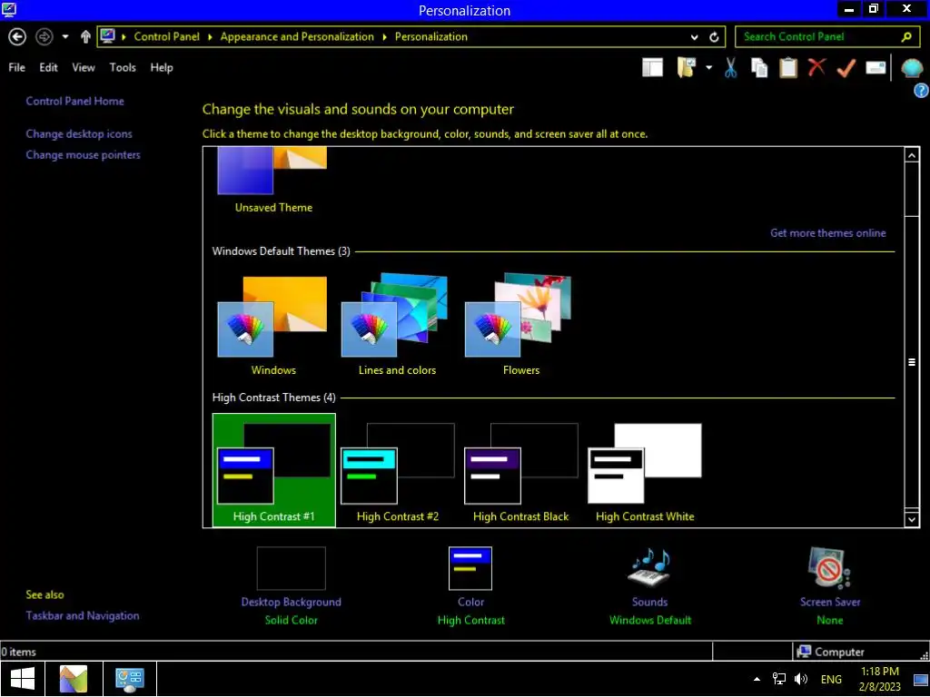The width and height of the screenshot is (930, 697).
Task: Go to Control Panel Home
Action: pos(74,102)
